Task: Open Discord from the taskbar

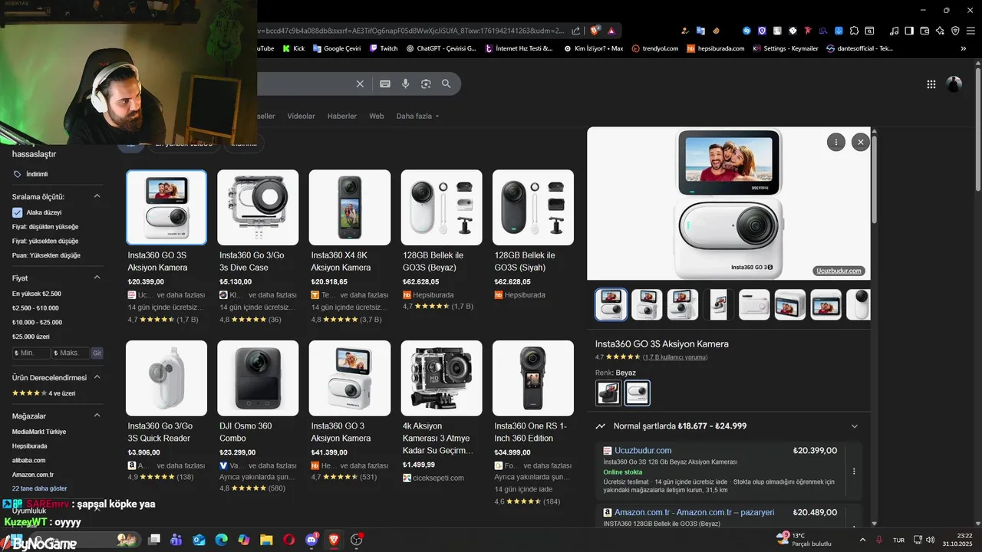Action: [311, 540]
